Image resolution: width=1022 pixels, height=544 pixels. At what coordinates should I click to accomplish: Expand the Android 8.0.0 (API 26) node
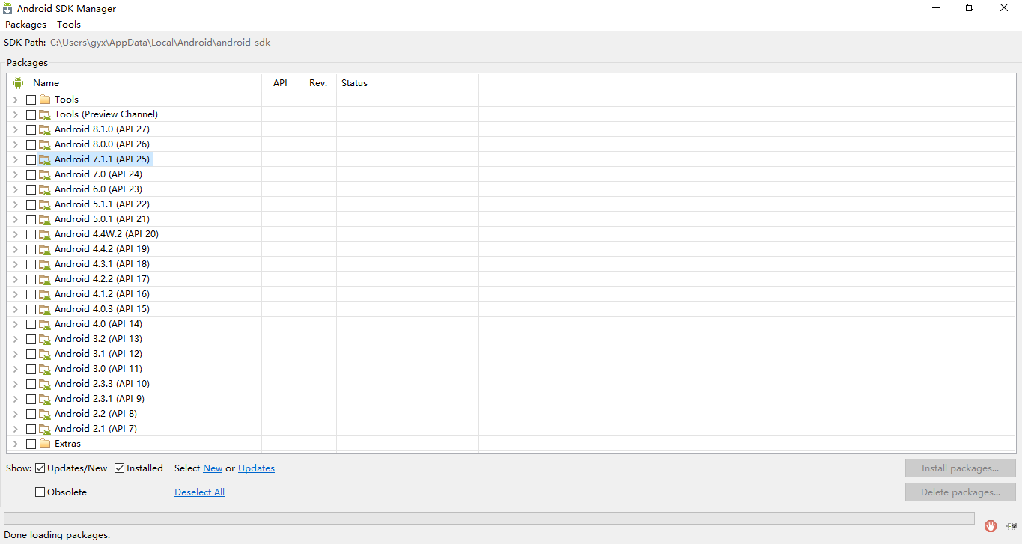pos(15,144)
